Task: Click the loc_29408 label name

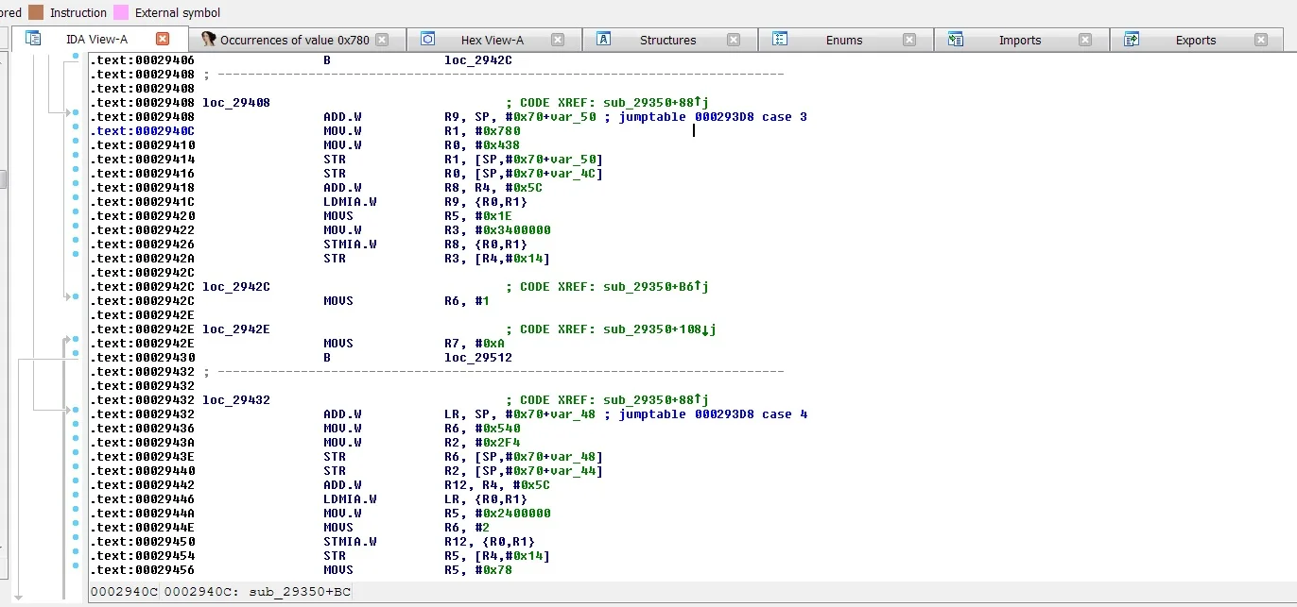Action: pos(236,103)
